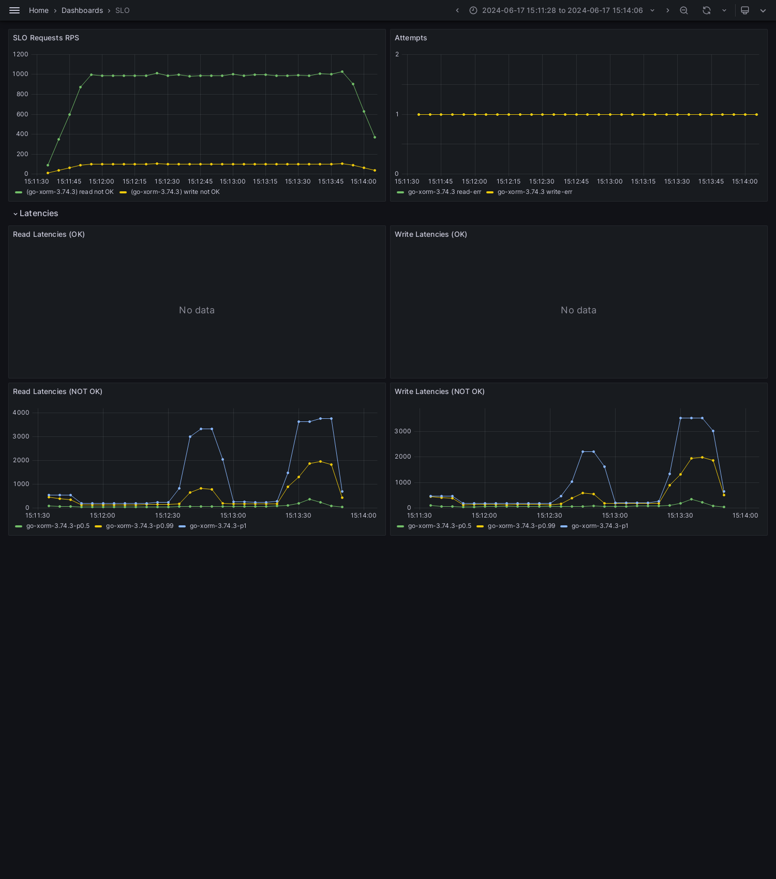Toggle write-err legend series in Attempts
This screenshot has height=879, width=776.
535,192
